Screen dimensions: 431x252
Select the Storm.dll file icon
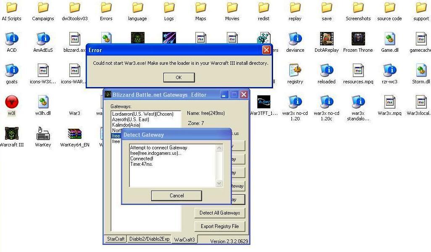coord(421,70)
